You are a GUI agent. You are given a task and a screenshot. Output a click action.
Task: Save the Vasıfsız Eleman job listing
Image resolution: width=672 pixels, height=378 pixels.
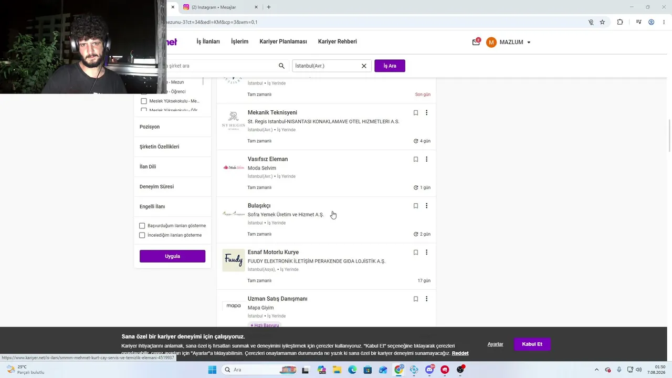(416, 159)
